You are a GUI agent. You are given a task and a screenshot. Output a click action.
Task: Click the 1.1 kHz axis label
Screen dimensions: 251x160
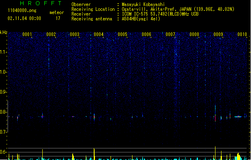[x=3, y=52]
